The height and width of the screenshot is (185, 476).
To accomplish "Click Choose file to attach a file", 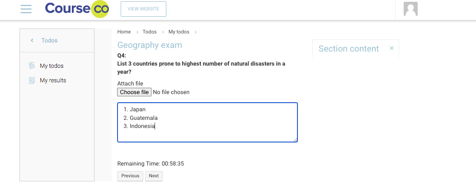I will [x=134, y=92].
